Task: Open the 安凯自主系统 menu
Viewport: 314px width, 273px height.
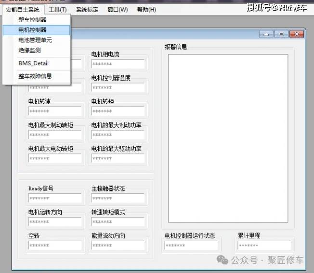Action: 23,9
